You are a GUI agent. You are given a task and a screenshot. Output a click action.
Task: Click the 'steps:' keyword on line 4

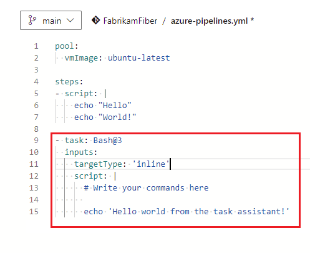pyautogui.click(x=69, y=82)
